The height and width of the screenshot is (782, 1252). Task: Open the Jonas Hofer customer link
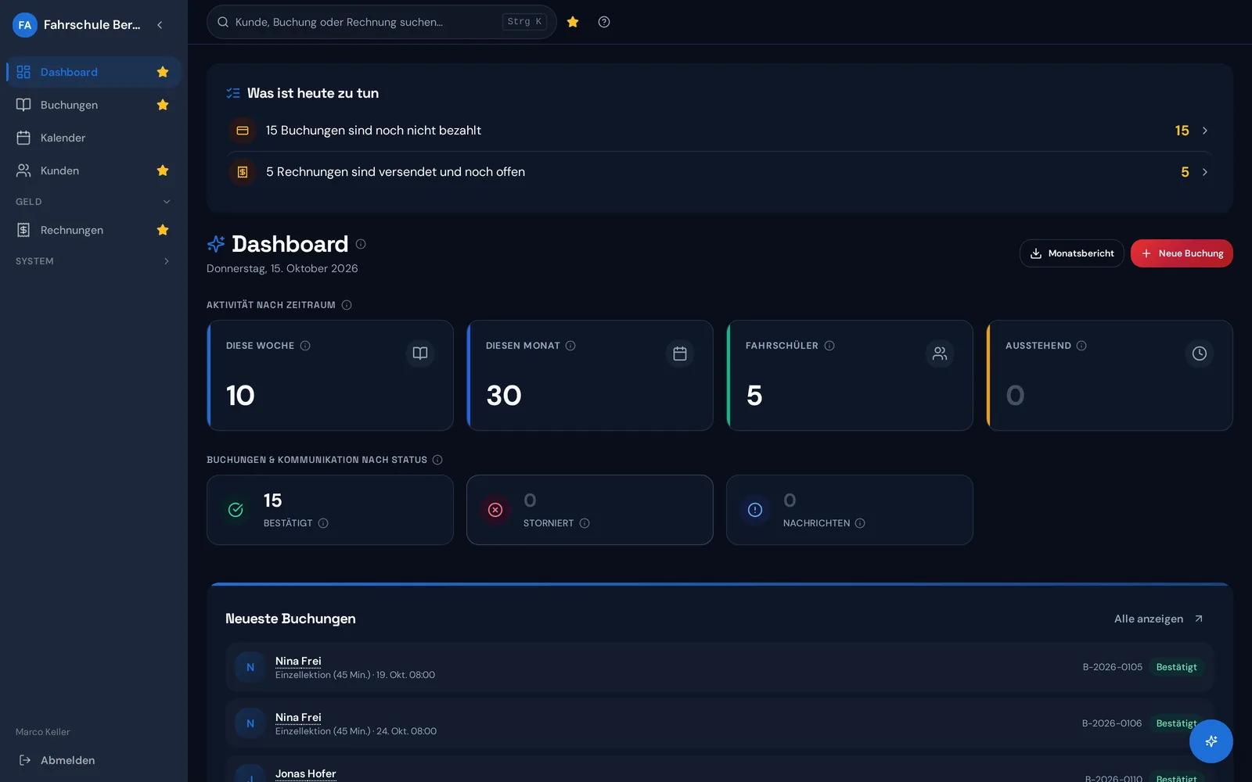click(x=306, y=773)
